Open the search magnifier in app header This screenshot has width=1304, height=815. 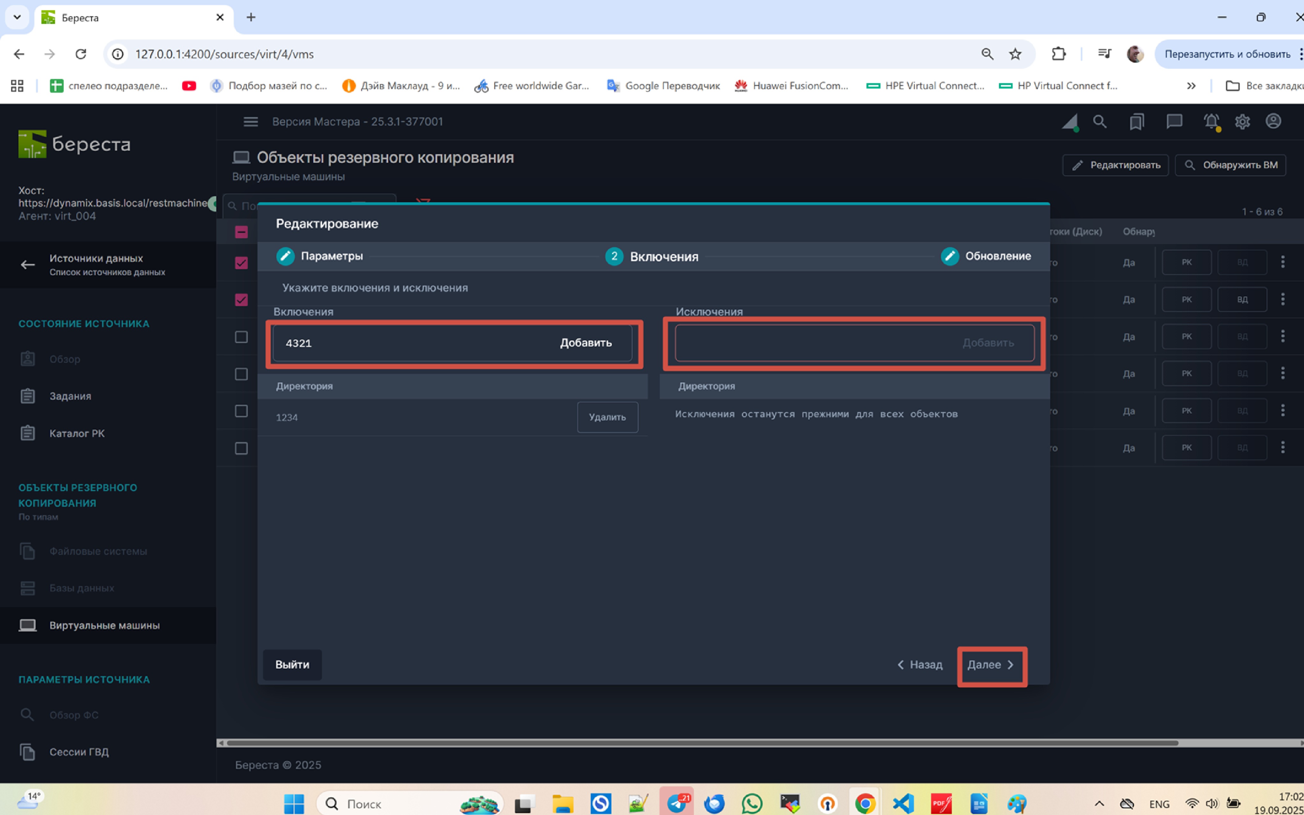tap(1099, 122)
